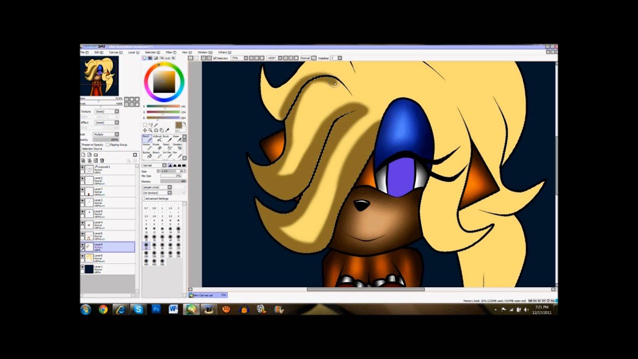Open Skype from the taskbar
The width and height of the screenshot is (638, 359).
tap(138, 309)
